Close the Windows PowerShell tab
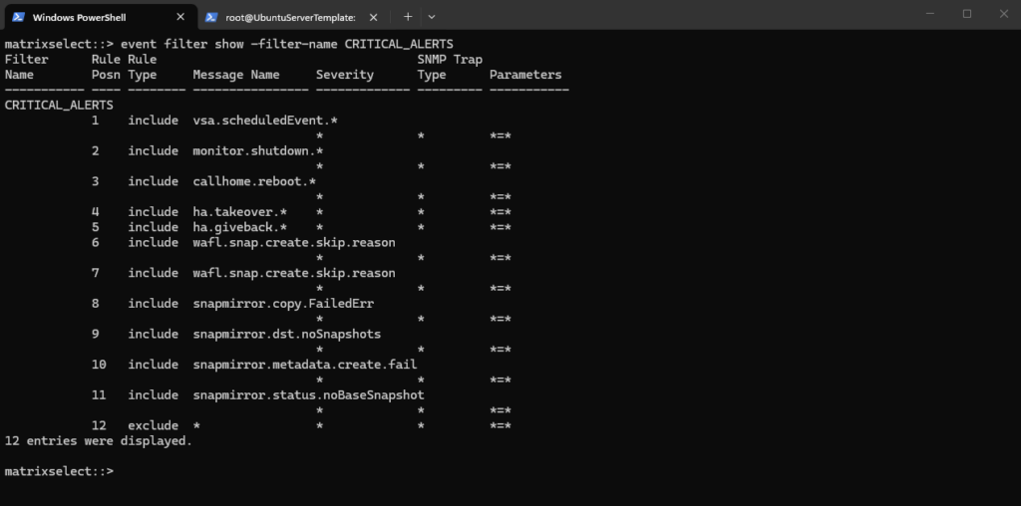Screen dimensions: 1021x506 tap(180, 18)
